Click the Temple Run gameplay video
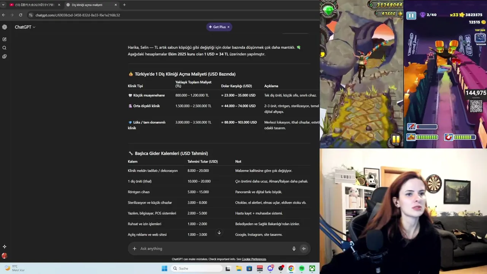The height and width of the screenshot is (274, 487). (361, 74)
